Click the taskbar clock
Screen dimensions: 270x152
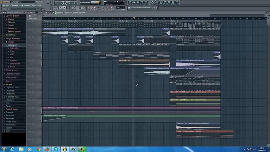262,149
